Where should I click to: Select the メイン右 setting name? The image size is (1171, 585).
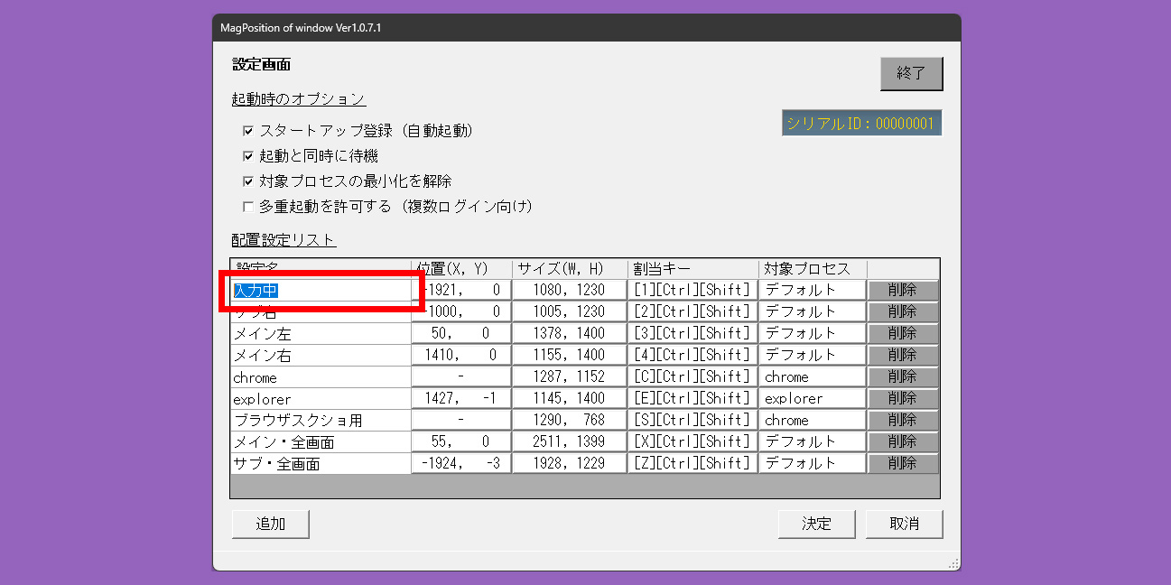[321, 355]
